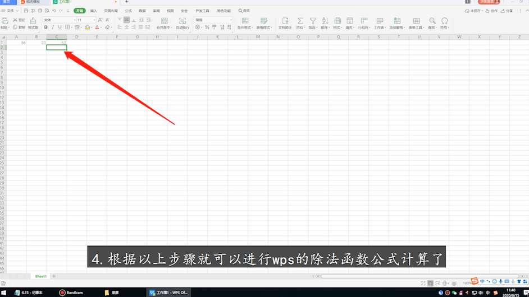The image size is (529, 297).
Task: Click the Freeze Panes icon
Action: (x=397, y=21)
